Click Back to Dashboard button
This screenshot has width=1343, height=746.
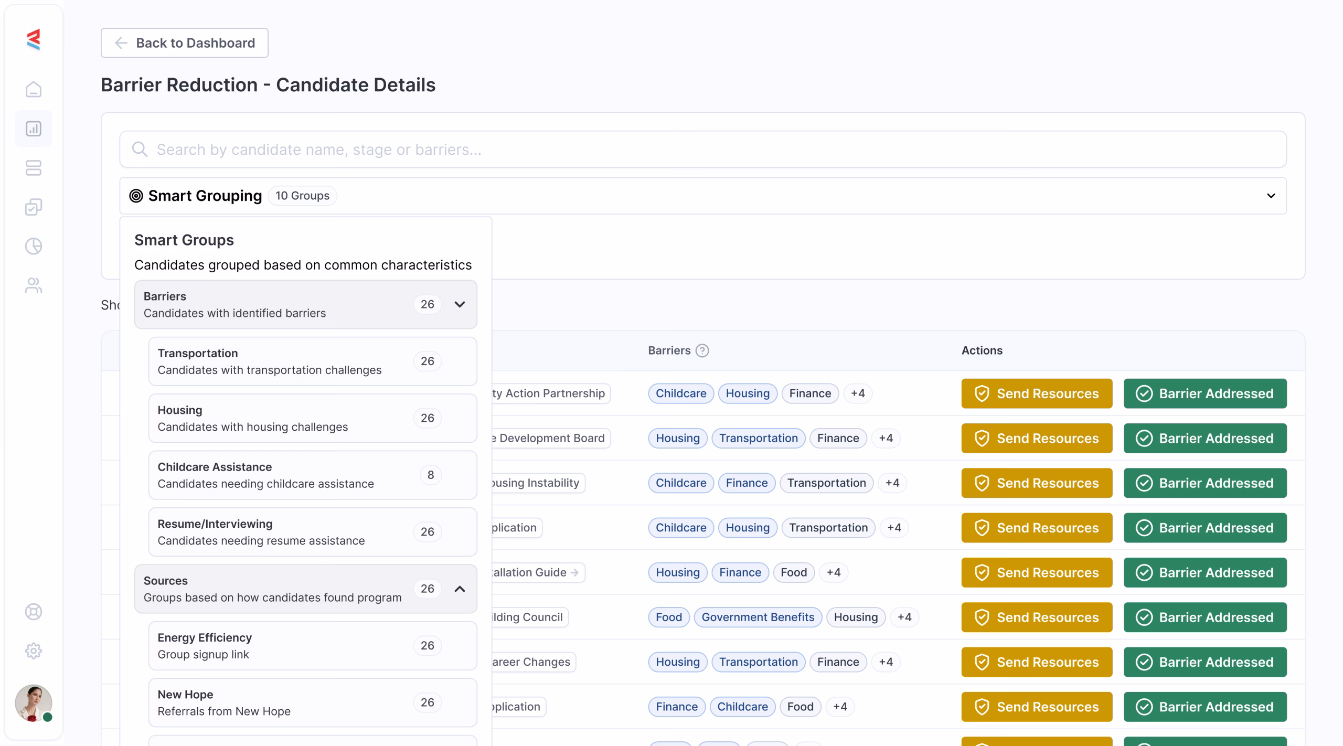click(x=185, y=43)
